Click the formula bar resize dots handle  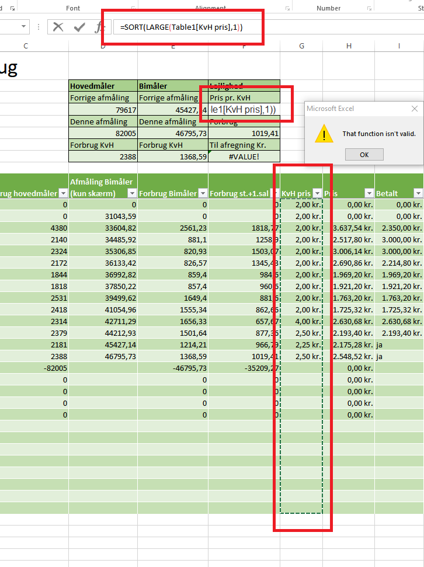tap(39, 27)
